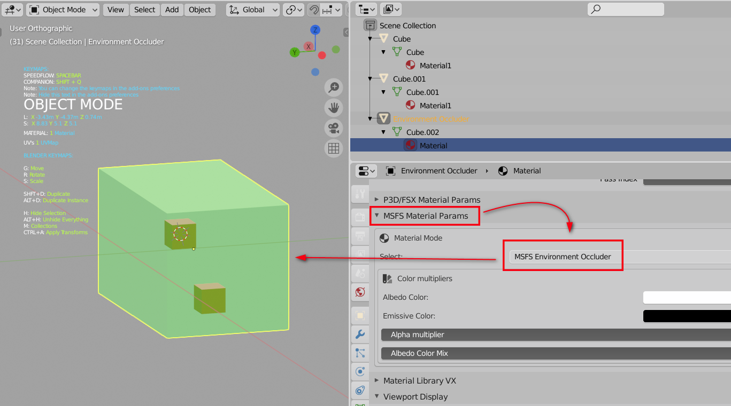Screen dimensions: 731x406
Task: Select the Scene Collection row label
Action: (407, 26)
